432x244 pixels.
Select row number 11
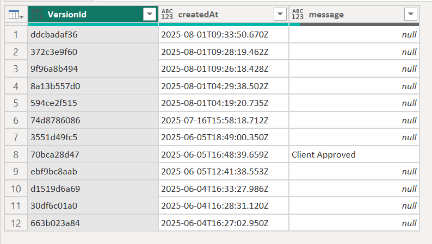pos(16,206)
